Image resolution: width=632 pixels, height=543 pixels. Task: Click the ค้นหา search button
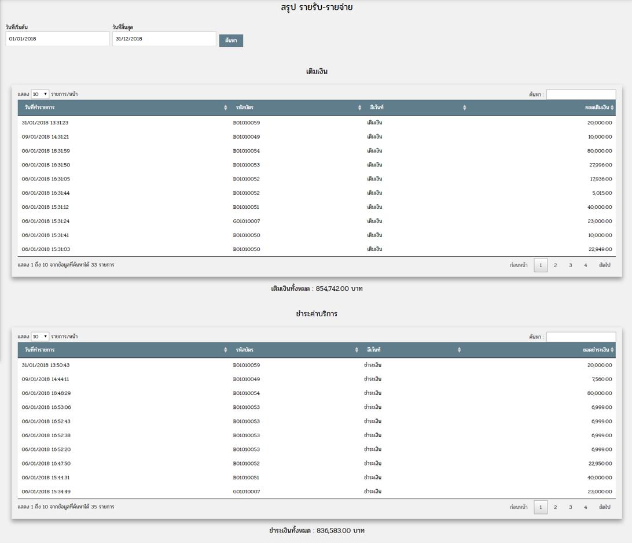(231, 40)
